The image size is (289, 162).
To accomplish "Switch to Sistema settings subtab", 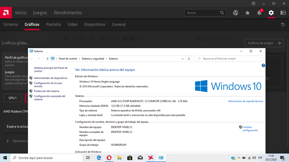I will (x=11, y=25).
